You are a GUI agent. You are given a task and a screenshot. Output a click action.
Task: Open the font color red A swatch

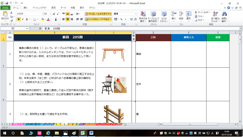point(48,19)
